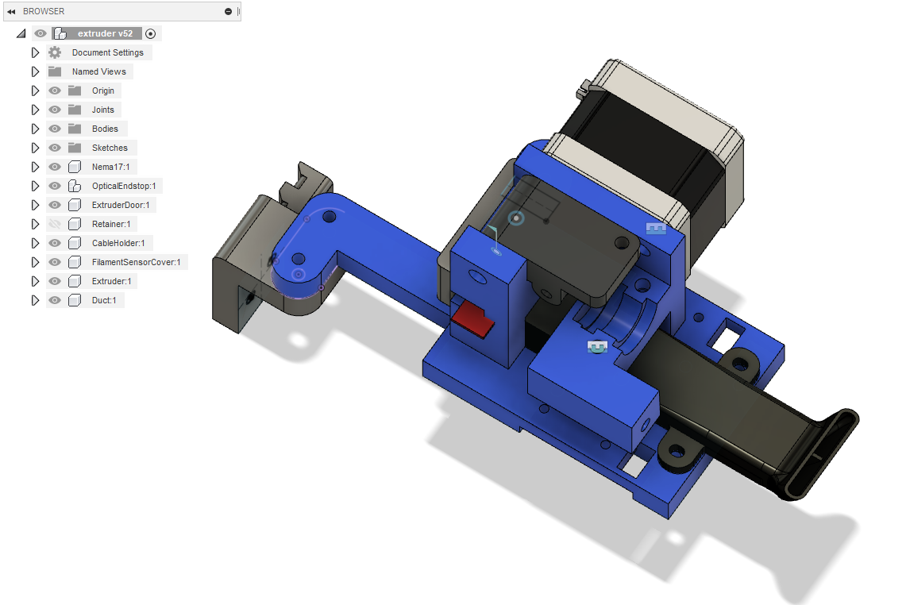Click the Duct:1 component icon
This screenshot has width=906, height=605.
tap(75, 300)
